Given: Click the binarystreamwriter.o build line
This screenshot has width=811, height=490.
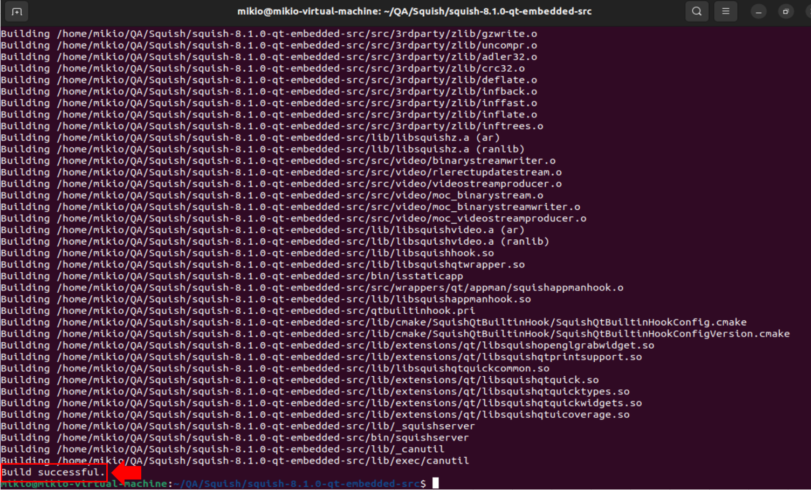Looking at the screenshot, I should click(278, 161).
